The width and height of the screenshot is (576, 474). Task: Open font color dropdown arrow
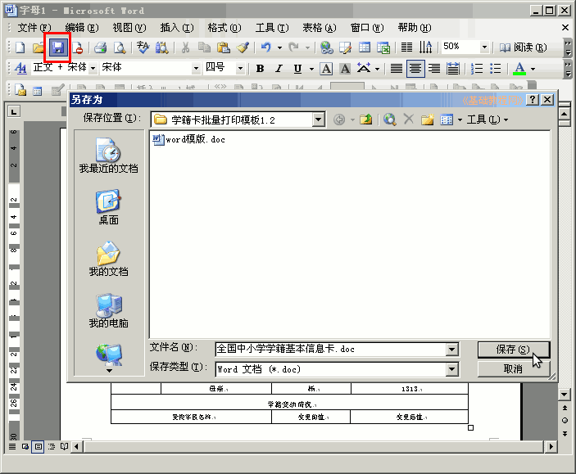pos(533,69)
